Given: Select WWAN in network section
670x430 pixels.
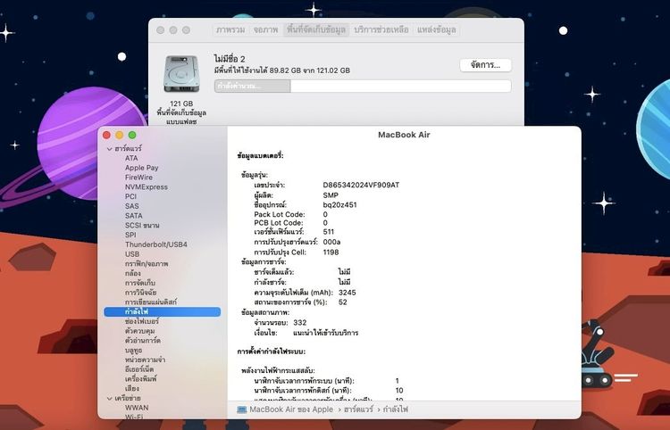Looking at the screenshot, I should click(x=137, y=408).
